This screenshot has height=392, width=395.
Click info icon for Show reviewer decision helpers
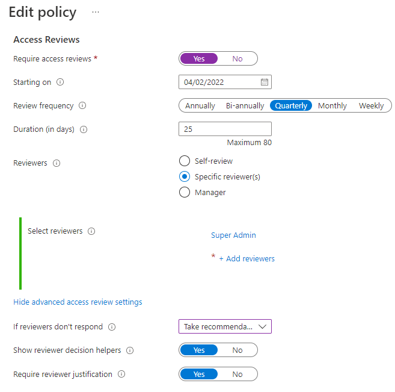[130, 350]
